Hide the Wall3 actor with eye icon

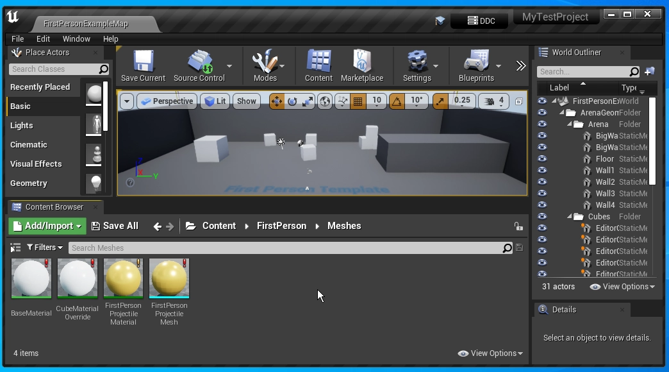[542, 193]
